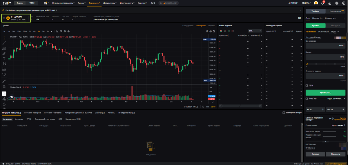
Task: Open the Trade (Торговать) menu
Action: (x=95, y=3)
